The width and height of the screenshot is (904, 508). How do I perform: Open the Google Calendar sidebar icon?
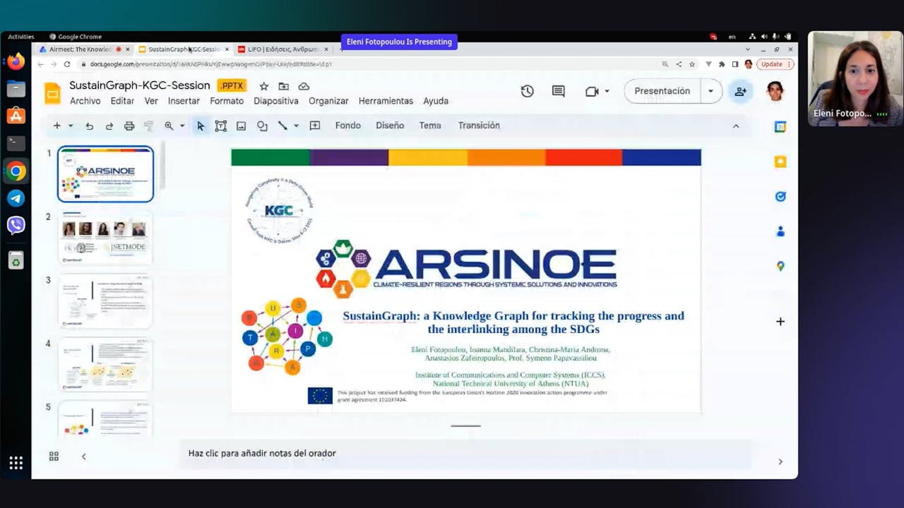click(780, 126)
